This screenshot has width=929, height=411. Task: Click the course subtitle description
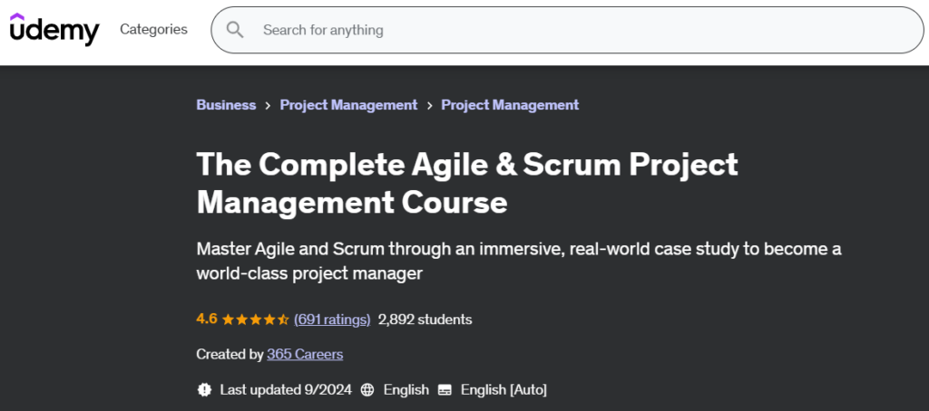[518, 261]
